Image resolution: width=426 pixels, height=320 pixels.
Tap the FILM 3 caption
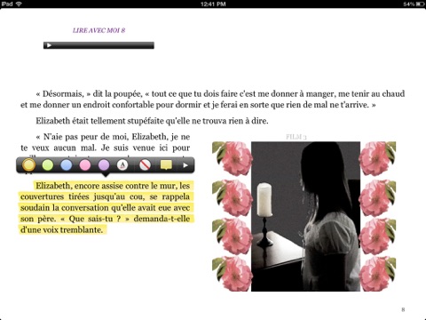click(296, 137)
